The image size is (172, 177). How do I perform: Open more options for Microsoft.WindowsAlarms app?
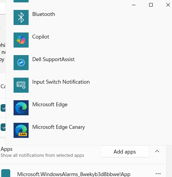[158, 174]
